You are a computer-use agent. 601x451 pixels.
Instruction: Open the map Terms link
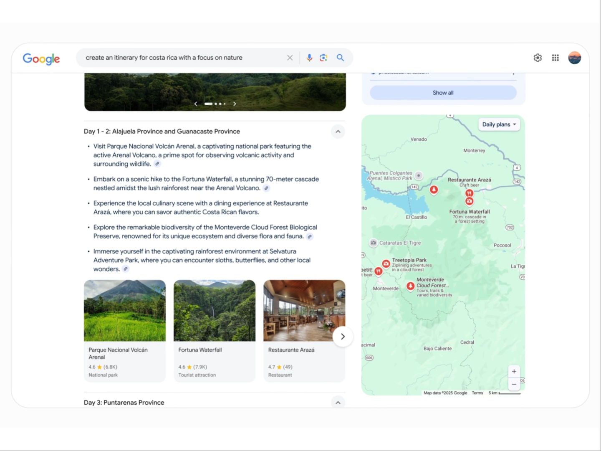[x=477, y=393]
